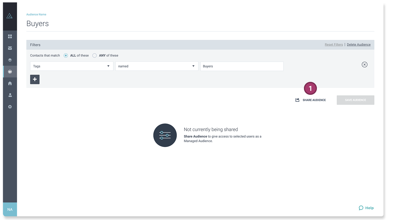Viewport: 393px width, 220px height.
Task: Click the share arrow icon
Action: click(x=297, y=100)
